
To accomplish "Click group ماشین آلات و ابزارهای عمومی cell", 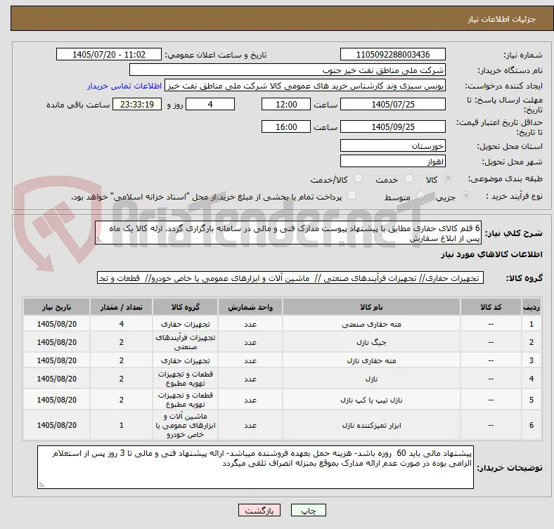I will point(185,425).
